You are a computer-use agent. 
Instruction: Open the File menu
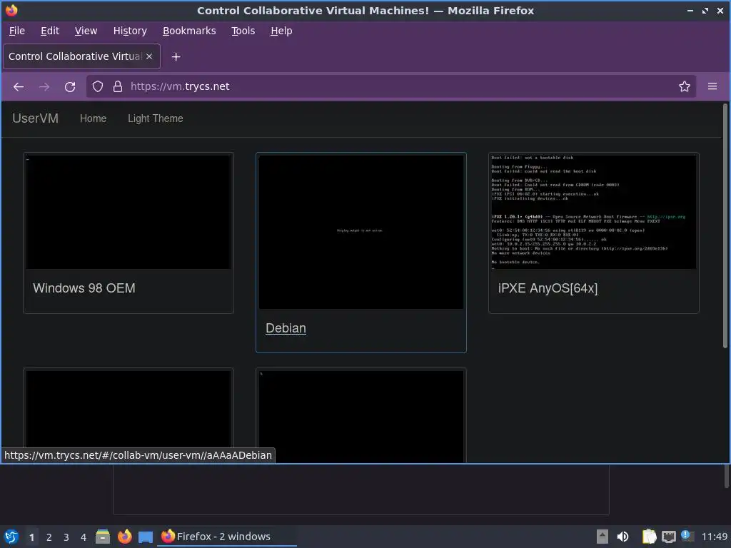click(17, 31)
